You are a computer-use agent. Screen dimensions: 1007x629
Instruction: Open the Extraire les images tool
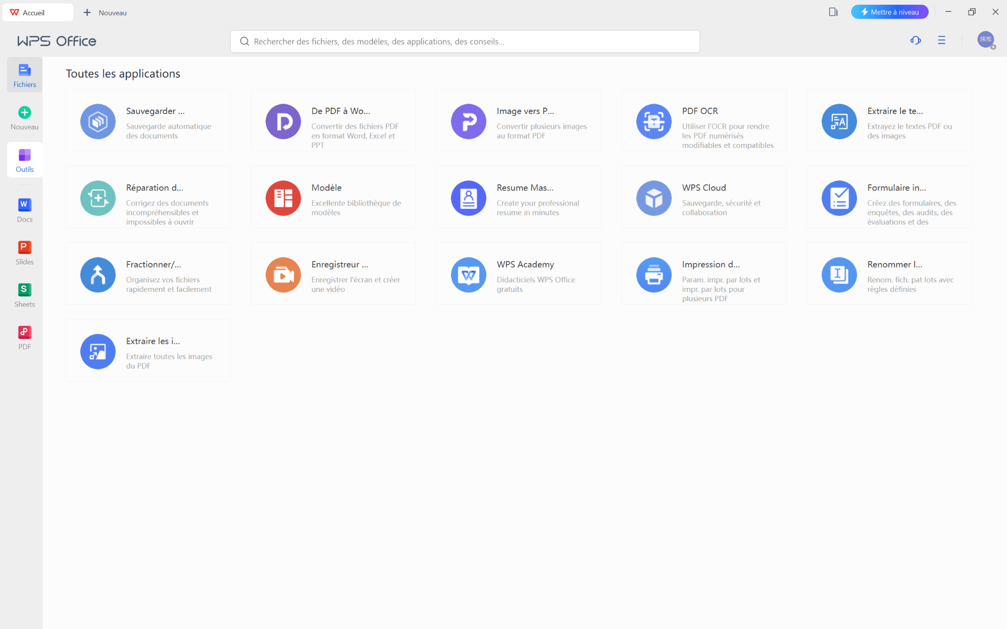[x=98, y=351]
